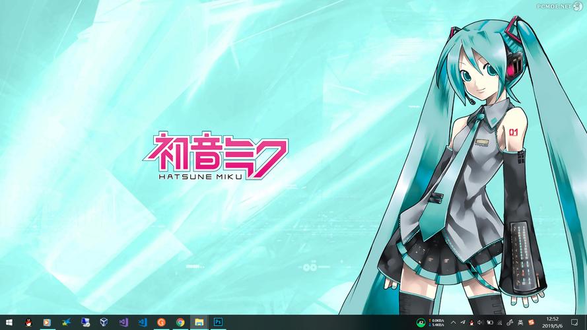Open the volume speaker control
Screen dimensions: 587x330
click(x=480, y=322)
